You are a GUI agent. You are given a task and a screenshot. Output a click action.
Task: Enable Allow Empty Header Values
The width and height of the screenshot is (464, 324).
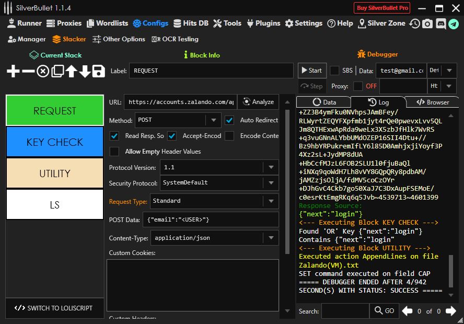(x=114, y=152)
